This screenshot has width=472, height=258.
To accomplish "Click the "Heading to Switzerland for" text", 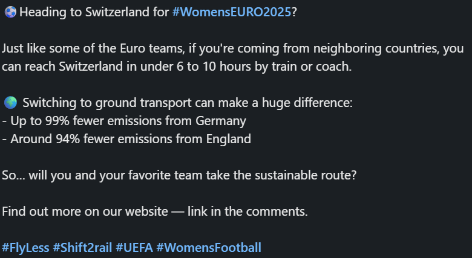I will tap(94, 13).
